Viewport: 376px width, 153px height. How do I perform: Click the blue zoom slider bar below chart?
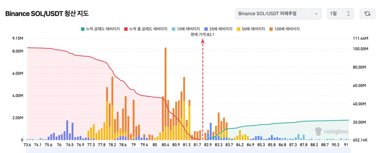click(188, 150)
